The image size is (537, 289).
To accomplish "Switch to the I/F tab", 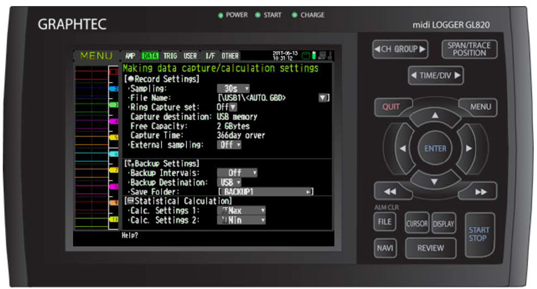I will 210,56.
